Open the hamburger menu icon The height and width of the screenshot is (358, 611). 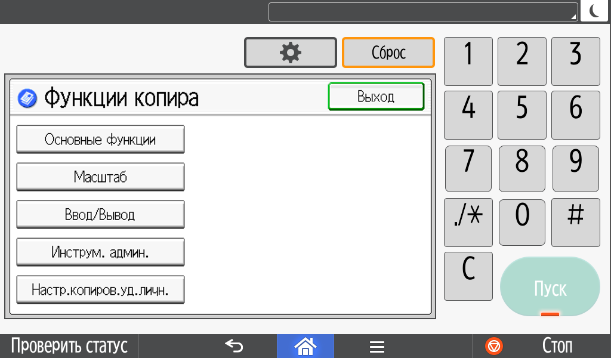[x=377, y=346]
